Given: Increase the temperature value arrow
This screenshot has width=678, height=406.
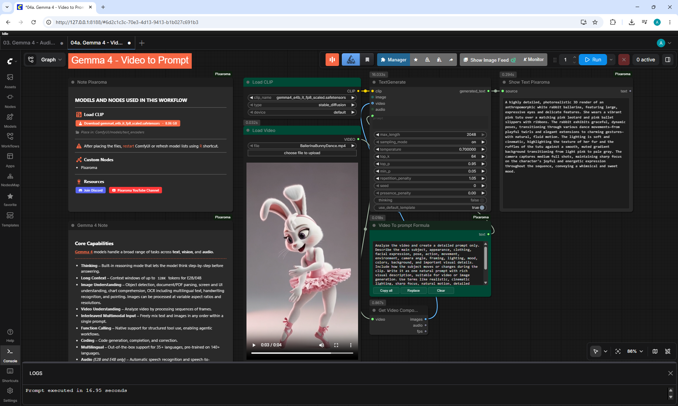Looking at the screenshot, I should (x=483, y=150).
